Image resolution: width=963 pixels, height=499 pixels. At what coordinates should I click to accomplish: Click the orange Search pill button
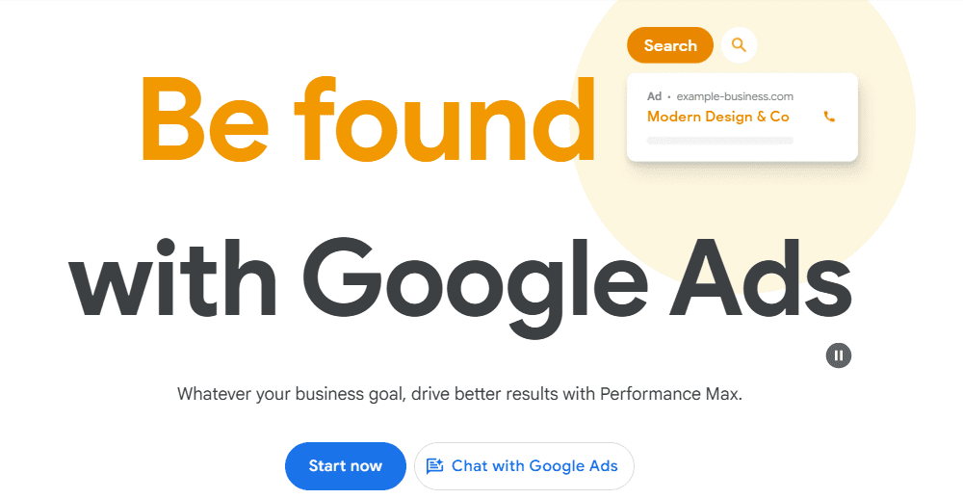(670, 45)
